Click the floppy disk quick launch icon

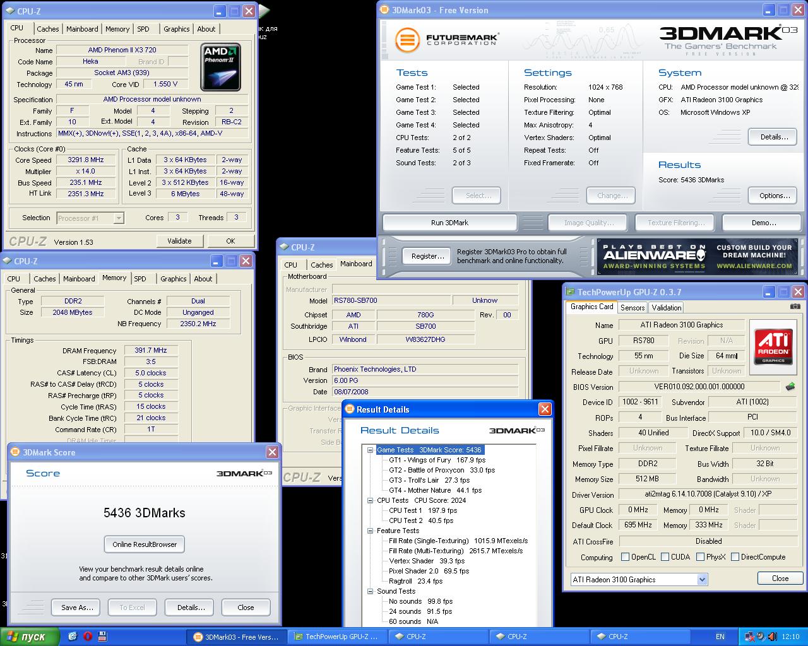pyautogui.click(x=102, y=637)
